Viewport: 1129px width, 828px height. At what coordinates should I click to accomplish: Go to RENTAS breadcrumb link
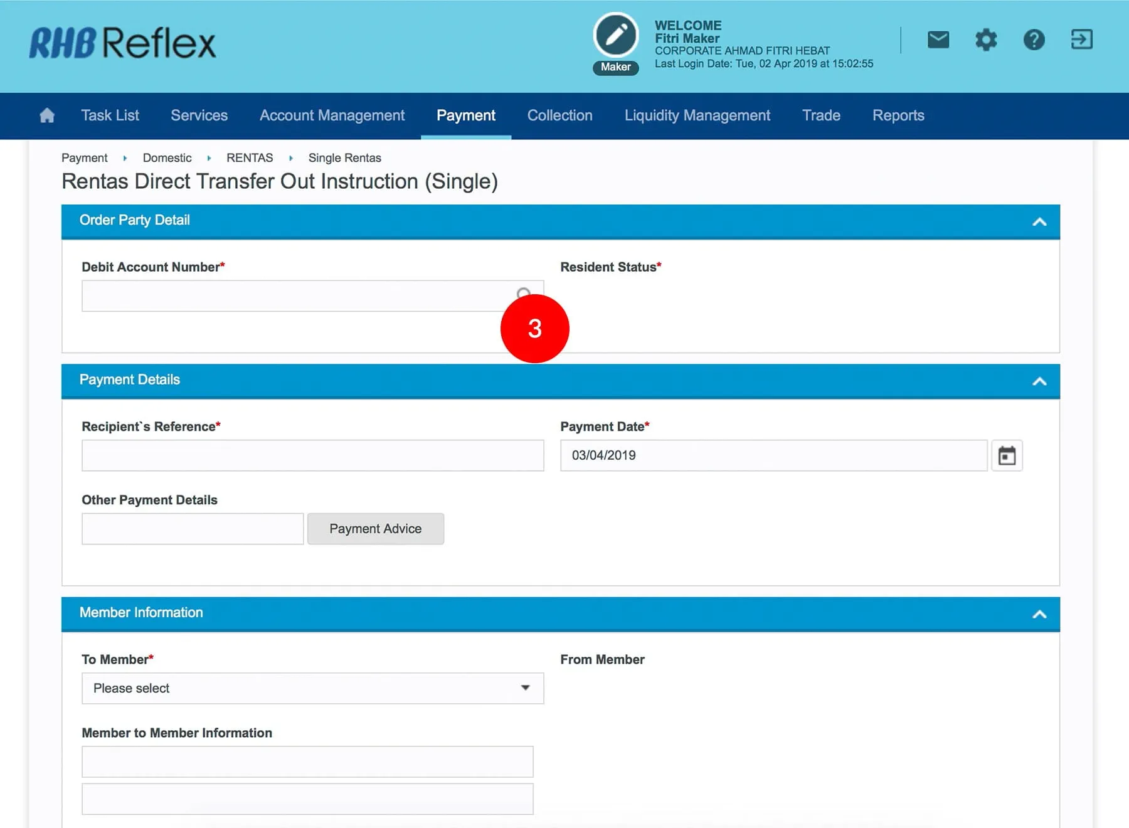[x=250, y=158]
